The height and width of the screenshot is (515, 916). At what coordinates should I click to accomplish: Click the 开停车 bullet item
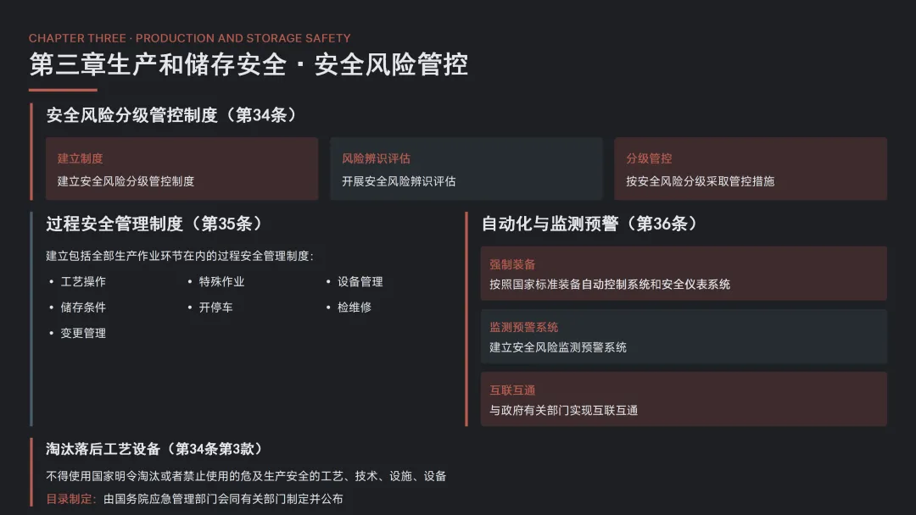215,307
